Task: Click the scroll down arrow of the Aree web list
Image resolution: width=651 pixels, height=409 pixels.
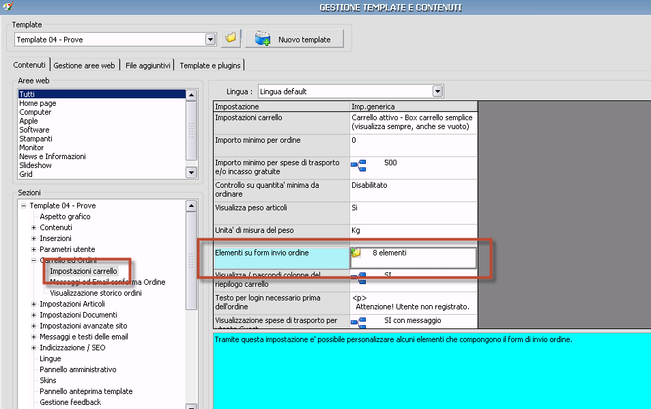Action: pyautogui.click(x=191, y=172)
